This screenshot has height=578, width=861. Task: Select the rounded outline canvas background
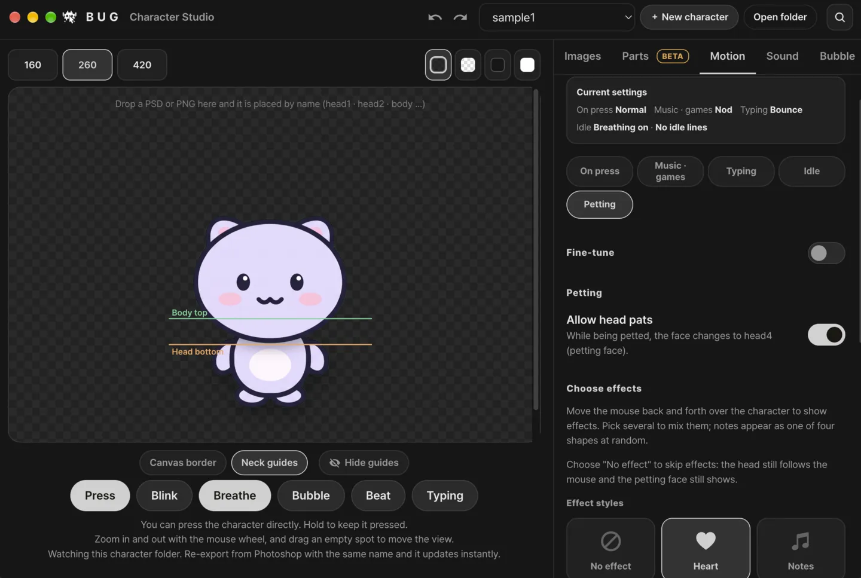click(x=438, y=65)
